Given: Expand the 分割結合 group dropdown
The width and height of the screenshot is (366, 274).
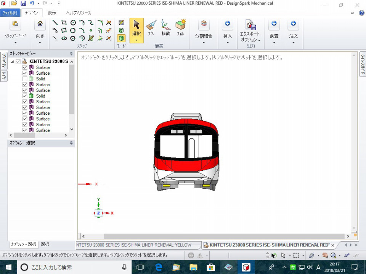Looking at the screenshot, I should pos(204,43).
